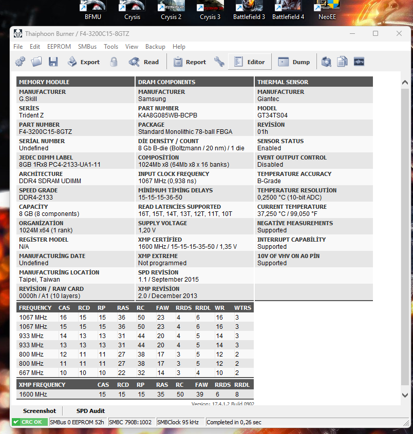Click the 8 Gb B-die density value
Screen dimensions: 413x434
click(x=191, y=148)
